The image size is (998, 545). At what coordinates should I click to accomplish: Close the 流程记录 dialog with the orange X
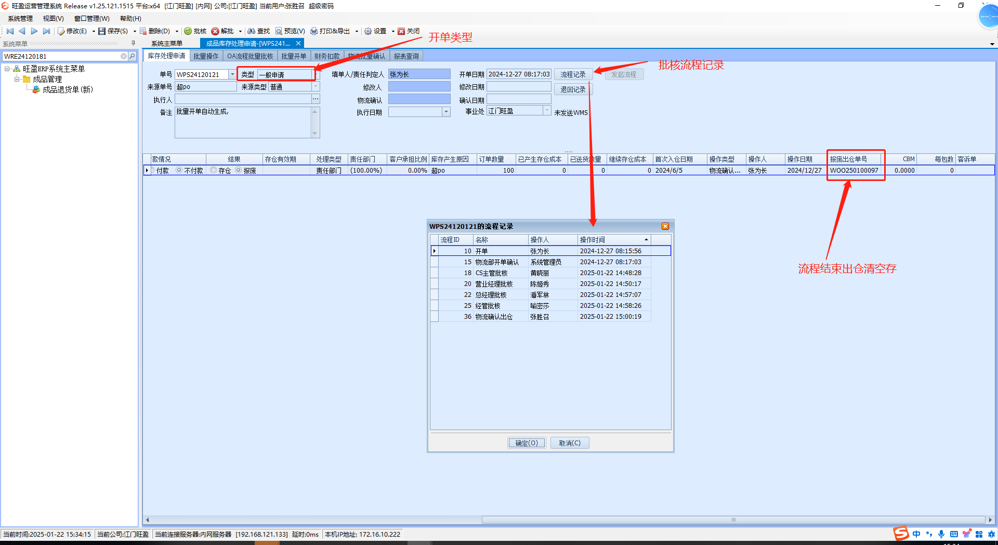(x=665, y=226)
